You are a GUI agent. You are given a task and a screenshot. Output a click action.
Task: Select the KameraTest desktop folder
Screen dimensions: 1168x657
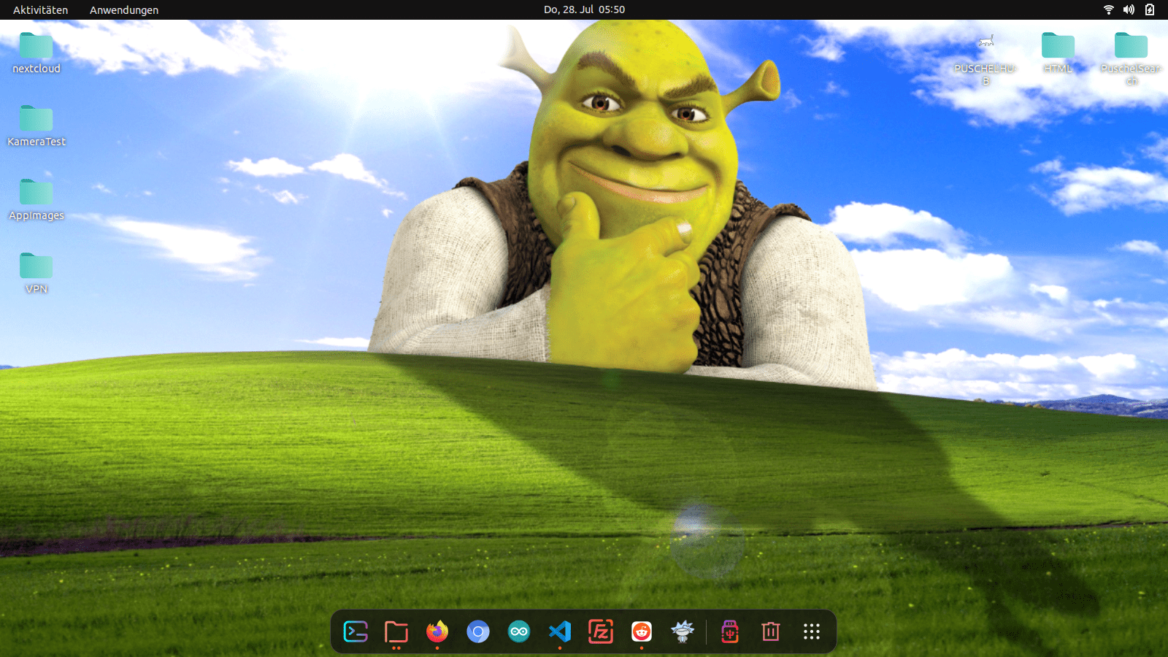[x=36, y=126]
